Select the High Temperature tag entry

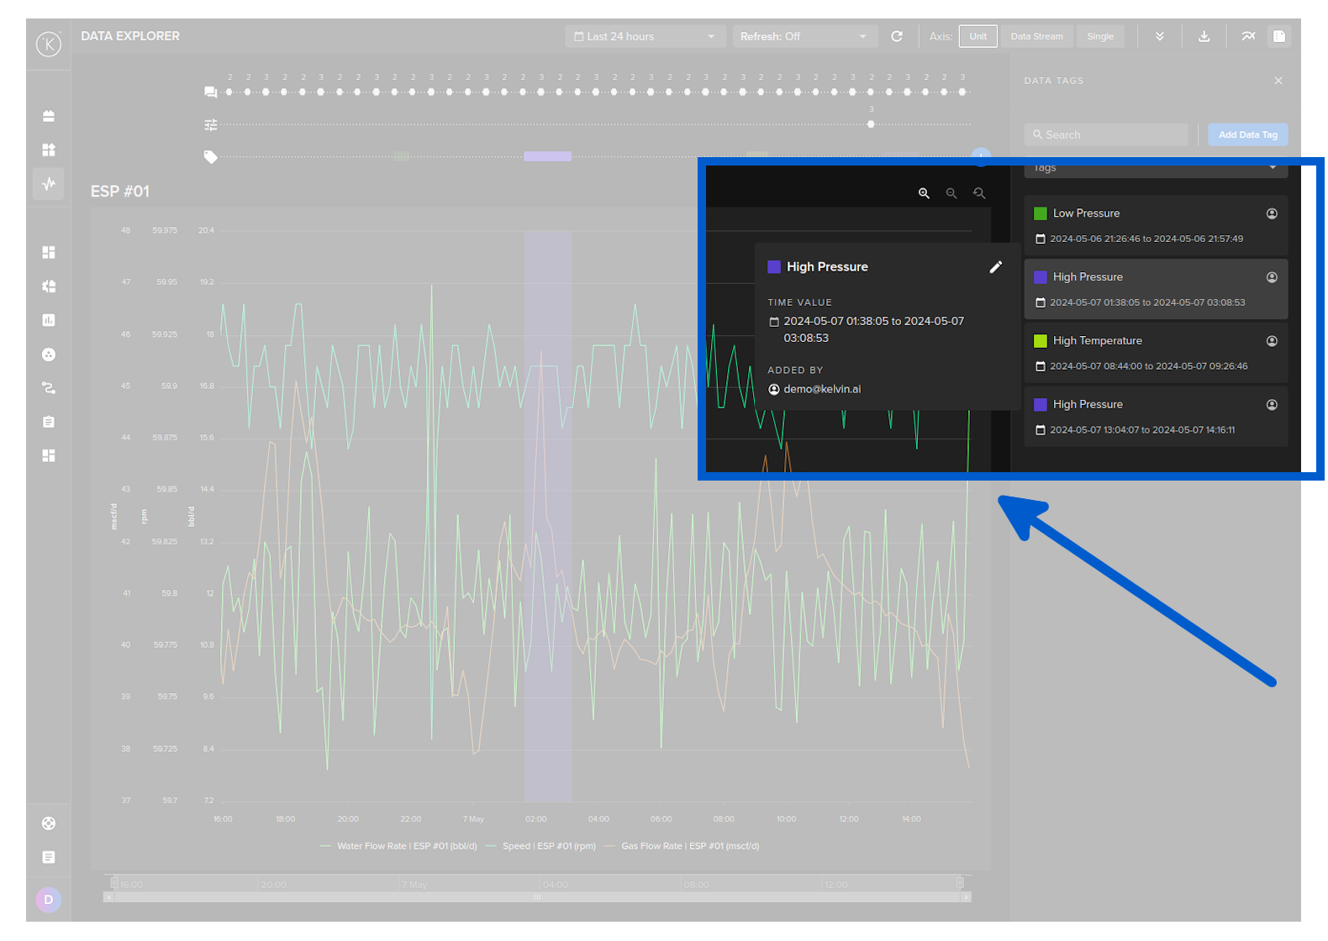tap(1155, 353)
